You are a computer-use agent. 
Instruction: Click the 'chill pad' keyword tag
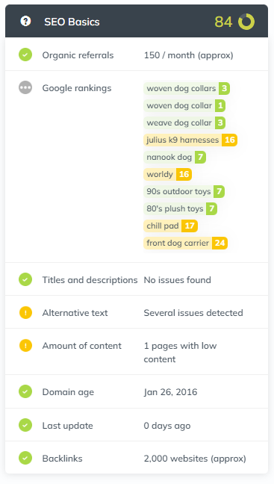[x=171, y=226]
